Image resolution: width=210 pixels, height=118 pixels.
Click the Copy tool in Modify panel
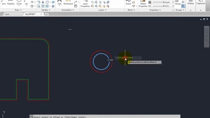[x=39, y=2]
